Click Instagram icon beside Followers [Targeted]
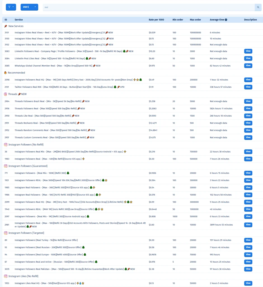Image resolution: width=263 pixels, height=287 pixels. [x=6, y=233]
